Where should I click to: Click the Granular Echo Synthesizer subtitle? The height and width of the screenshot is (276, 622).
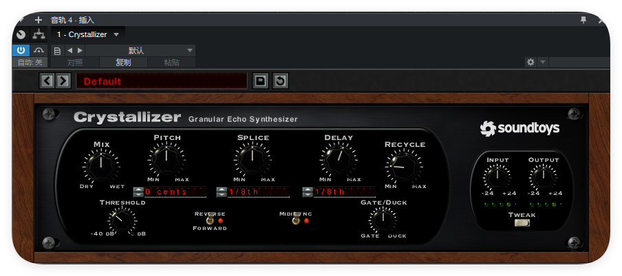click(243, 119)
